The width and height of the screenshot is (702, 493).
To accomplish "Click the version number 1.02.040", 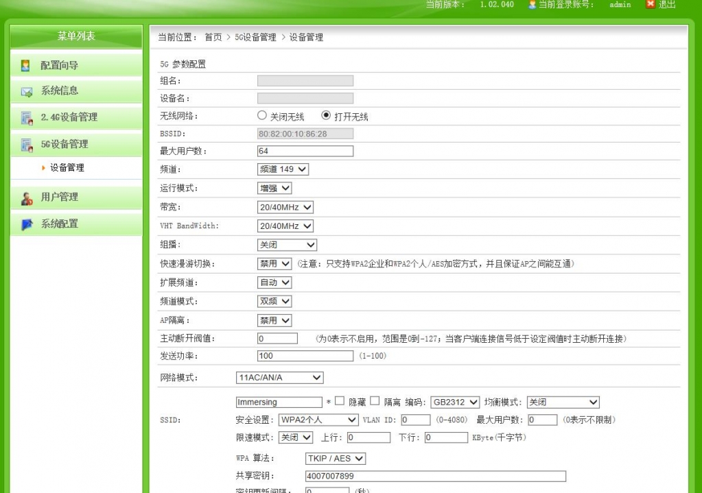I will tap(497, 5).
